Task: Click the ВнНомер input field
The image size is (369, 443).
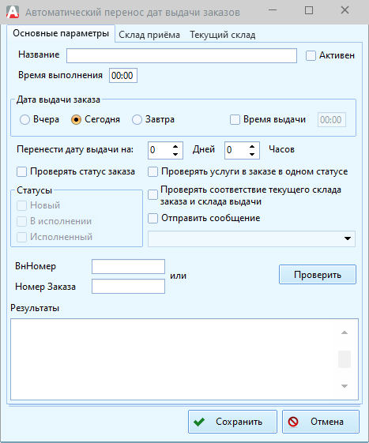Action: 128,266
